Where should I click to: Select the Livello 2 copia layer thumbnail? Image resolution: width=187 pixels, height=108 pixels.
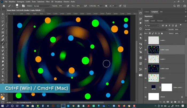tap(154, 68)
